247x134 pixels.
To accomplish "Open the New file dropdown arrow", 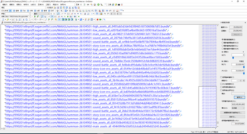I will click(5, 20).
